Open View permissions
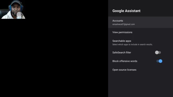The image size is (173, 97). click(x=141, y=32)
